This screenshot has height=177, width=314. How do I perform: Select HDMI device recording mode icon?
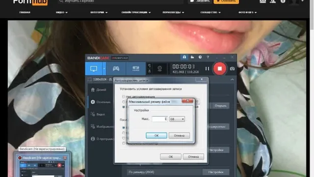(x=136, y=69)
